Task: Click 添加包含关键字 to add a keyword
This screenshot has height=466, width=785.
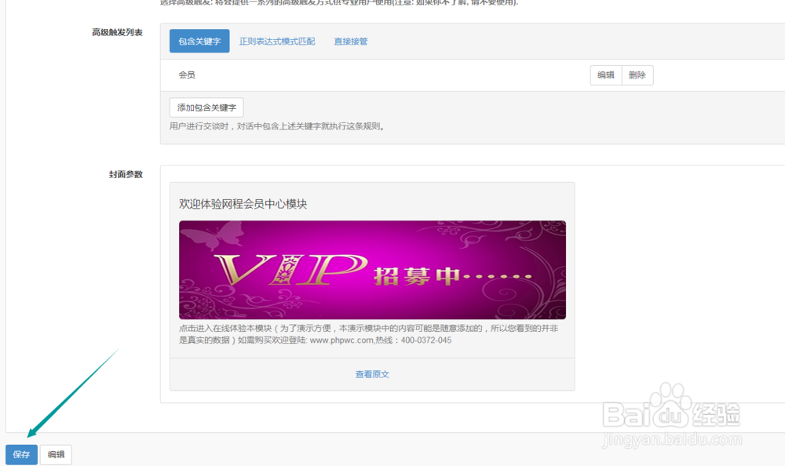Action: coord(205,107)
